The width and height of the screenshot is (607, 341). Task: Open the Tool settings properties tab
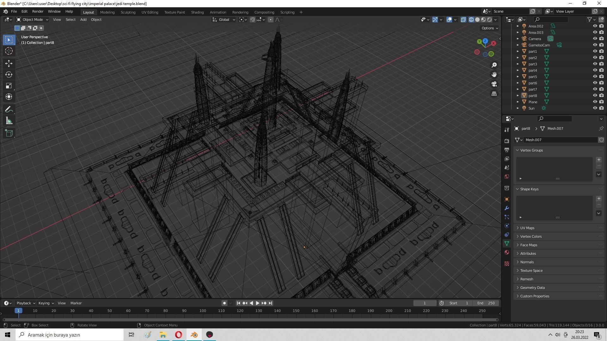point(507,130)
